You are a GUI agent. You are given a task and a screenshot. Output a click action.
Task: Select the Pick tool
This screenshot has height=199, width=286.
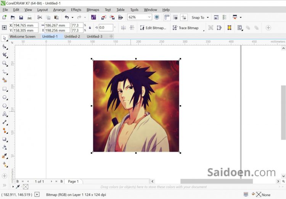pos(4,38)
